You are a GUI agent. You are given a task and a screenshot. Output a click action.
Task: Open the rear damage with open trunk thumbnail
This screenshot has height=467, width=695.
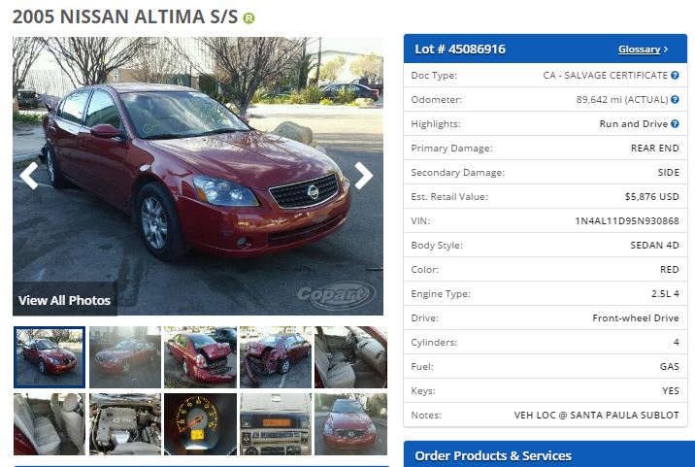[200, 357]
